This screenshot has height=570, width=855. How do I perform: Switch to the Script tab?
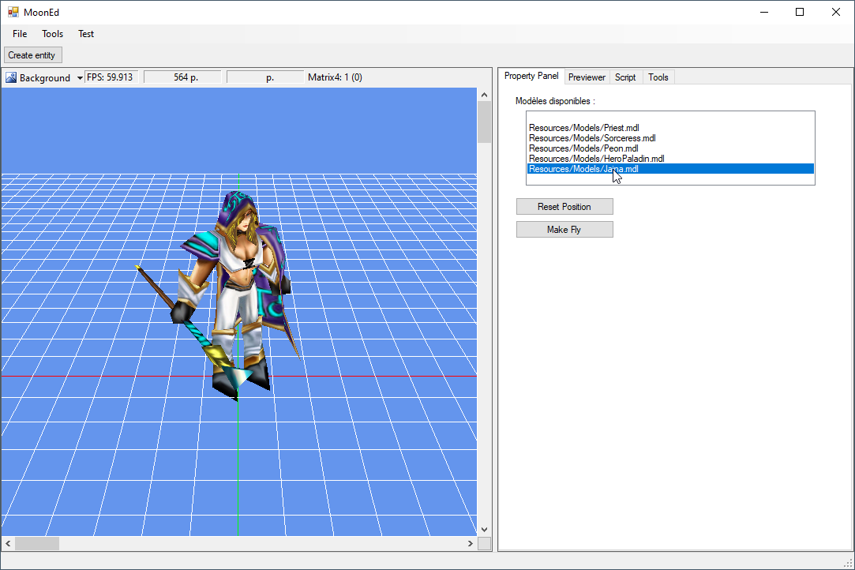tap(625, 77)
